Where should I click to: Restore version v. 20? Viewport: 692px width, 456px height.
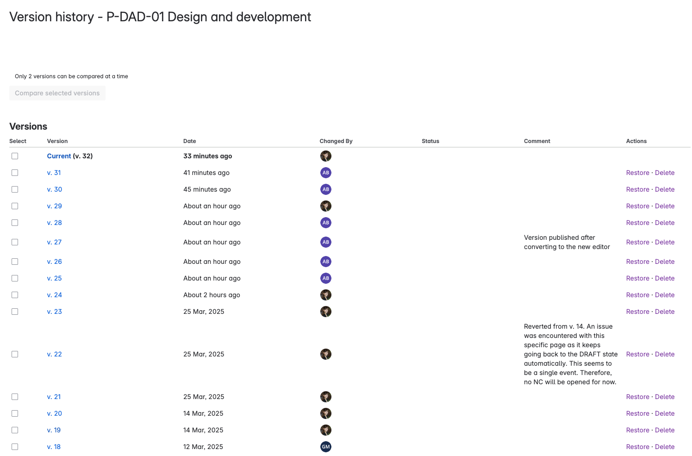tap(638, 413)
